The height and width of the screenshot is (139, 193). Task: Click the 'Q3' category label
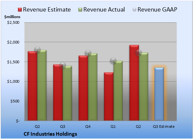point(63,126)
